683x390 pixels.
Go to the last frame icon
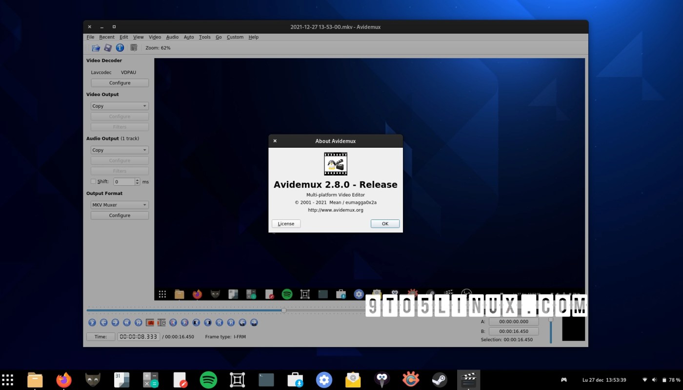[231, 322]
